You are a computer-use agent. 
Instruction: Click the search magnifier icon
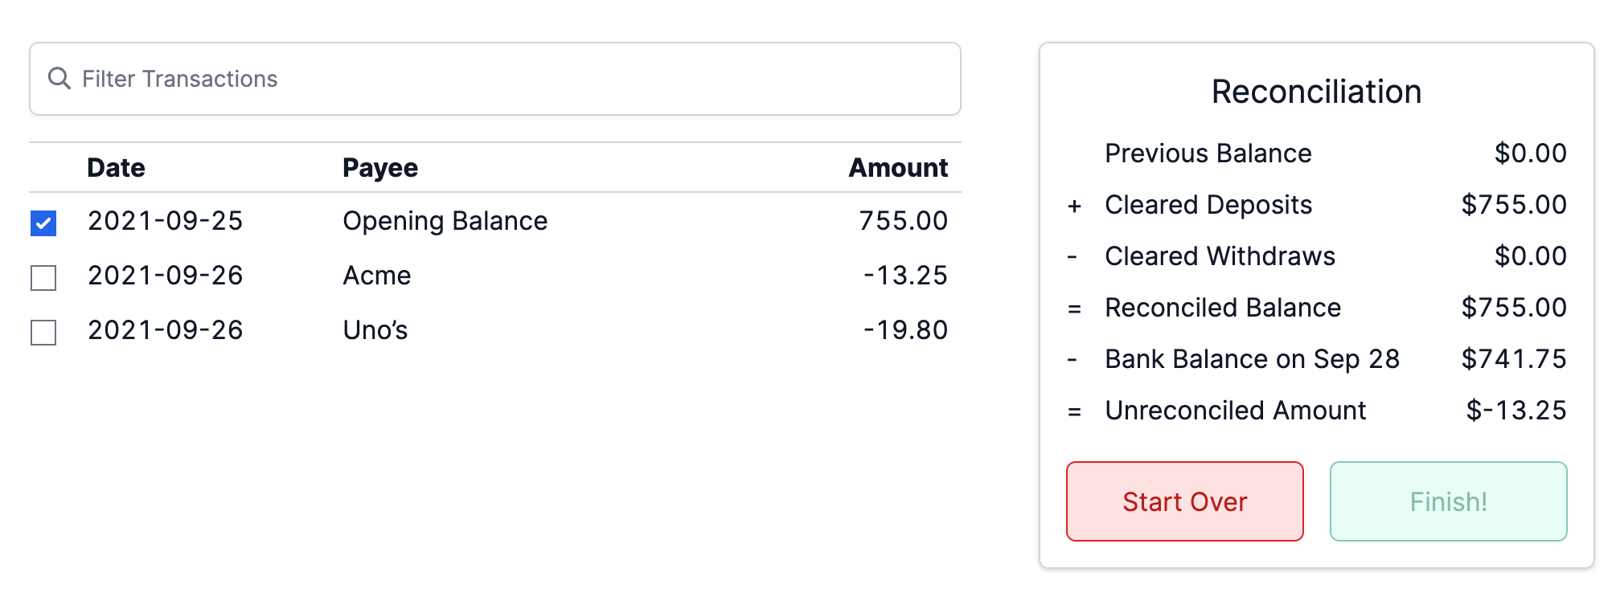(x=59, y=79)
